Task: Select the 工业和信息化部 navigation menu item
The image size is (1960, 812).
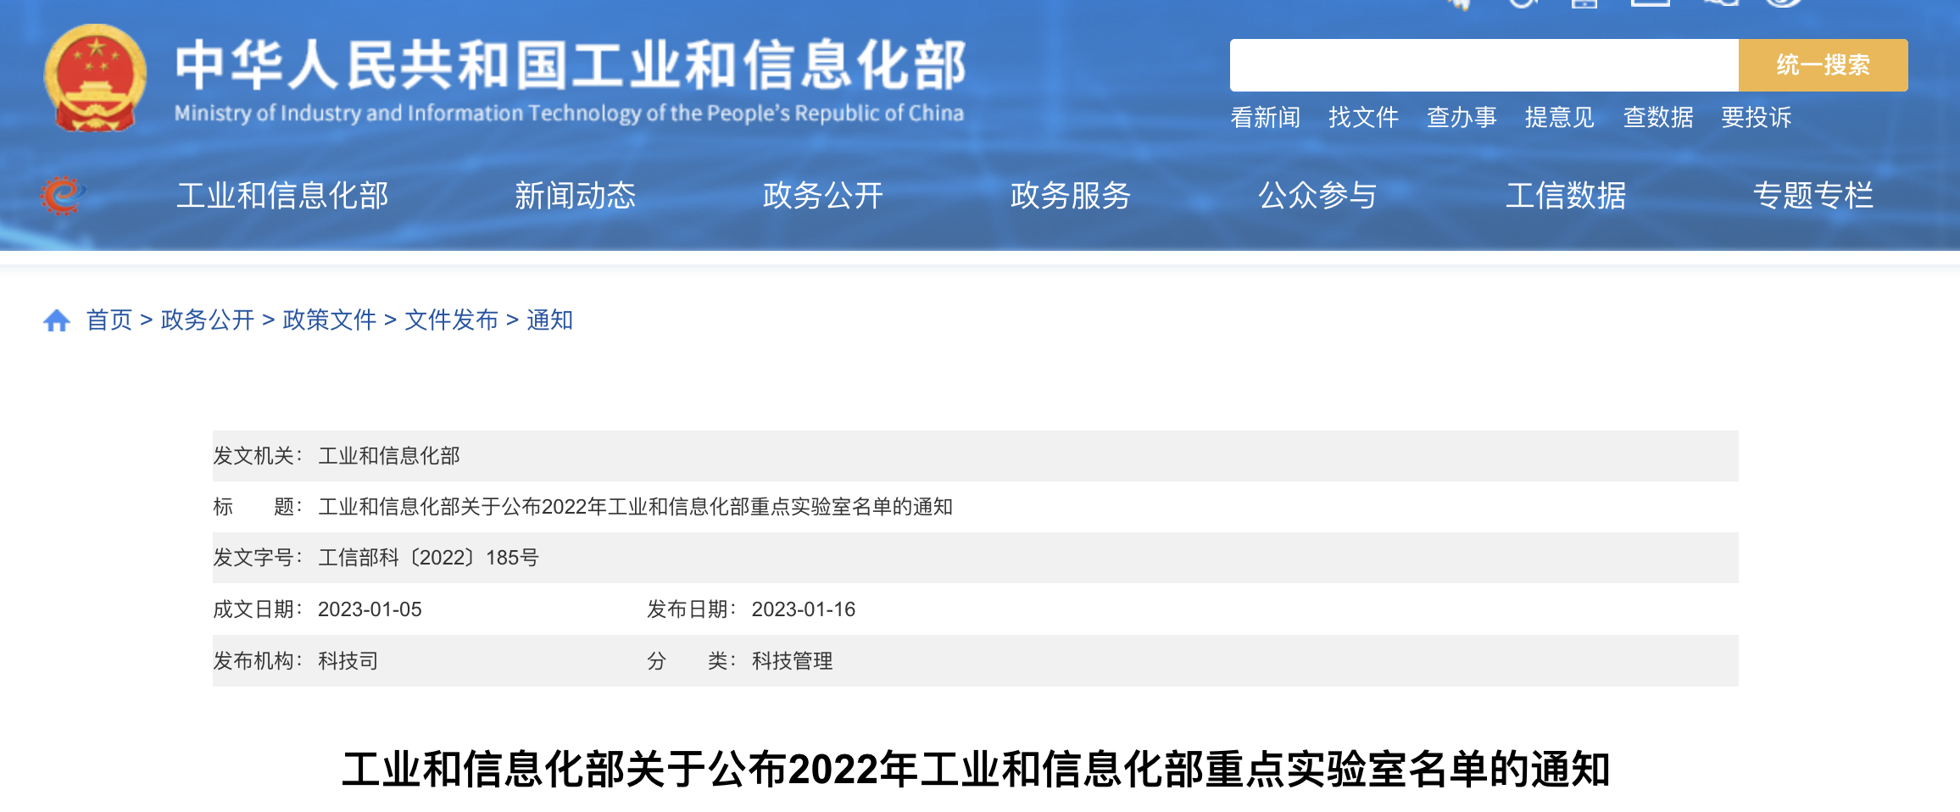Action: pos(282,196)
